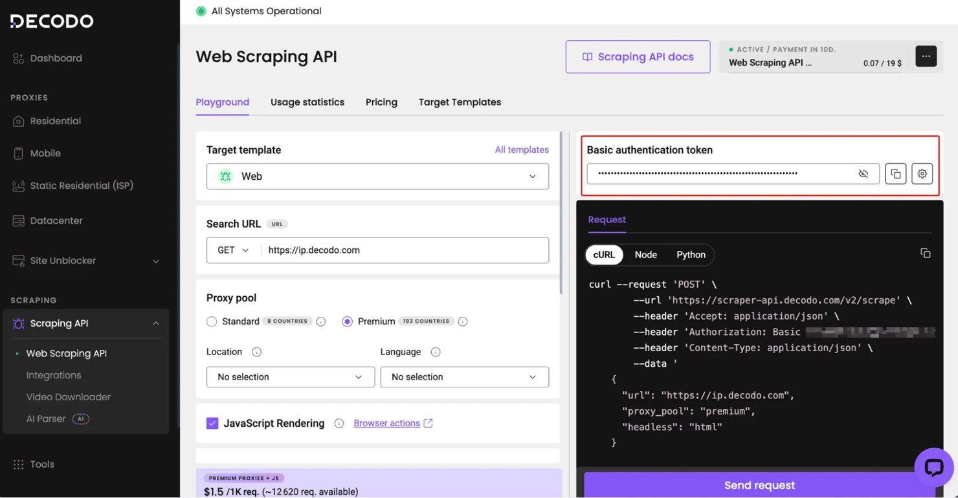Show info for Premium proxy pool
Viewport: 958px width, 498px height.
[463, 321]
